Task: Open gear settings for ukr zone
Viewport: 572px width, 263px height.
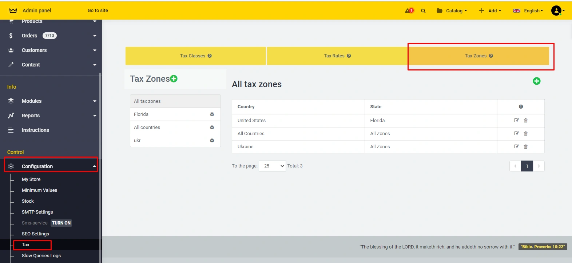Action: click(212, 141)
